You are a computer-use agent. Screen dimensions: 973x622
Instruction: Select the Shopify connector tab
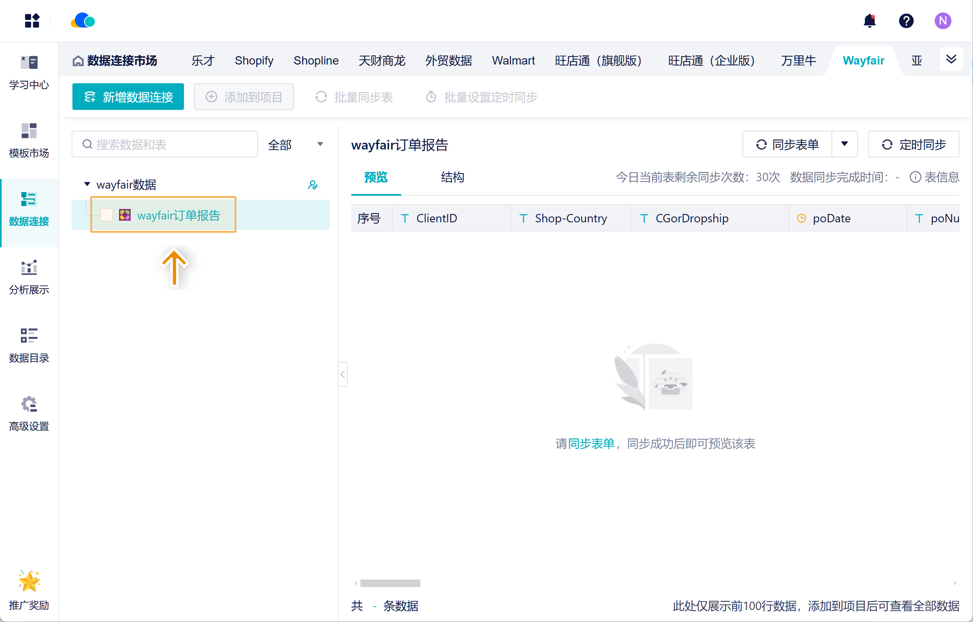point(254,61)
